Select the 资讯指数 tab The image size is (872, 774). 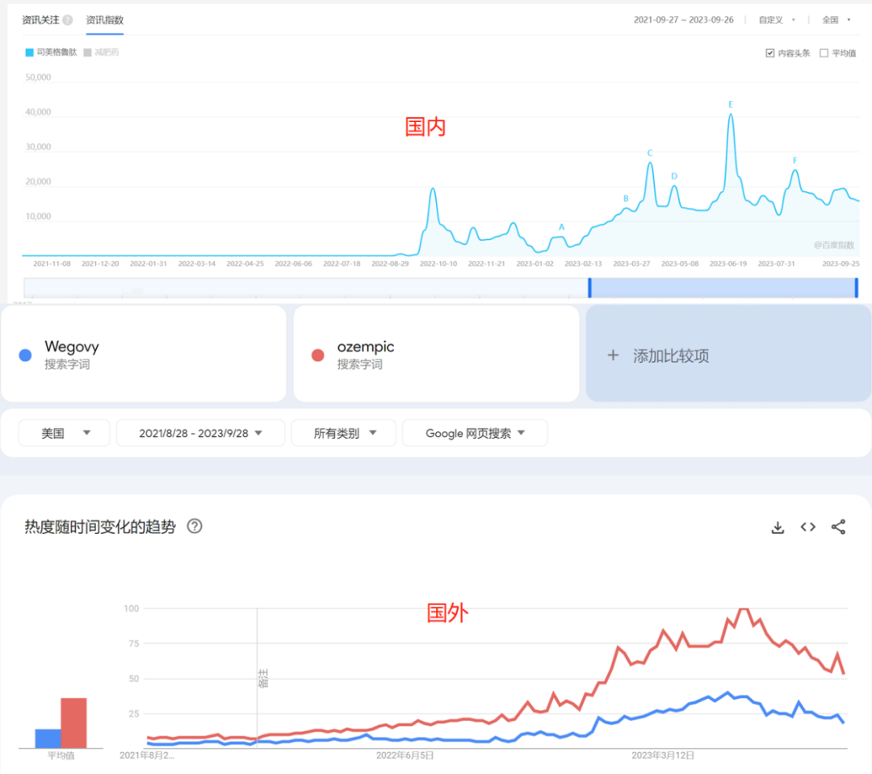pyautogui.click(x=104, y=20)
